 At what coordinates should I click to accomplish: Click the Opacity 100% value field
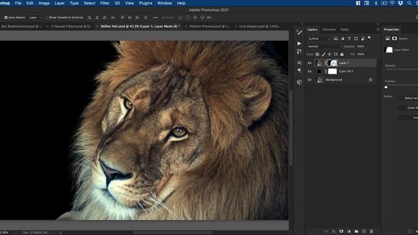click(361, 46)
